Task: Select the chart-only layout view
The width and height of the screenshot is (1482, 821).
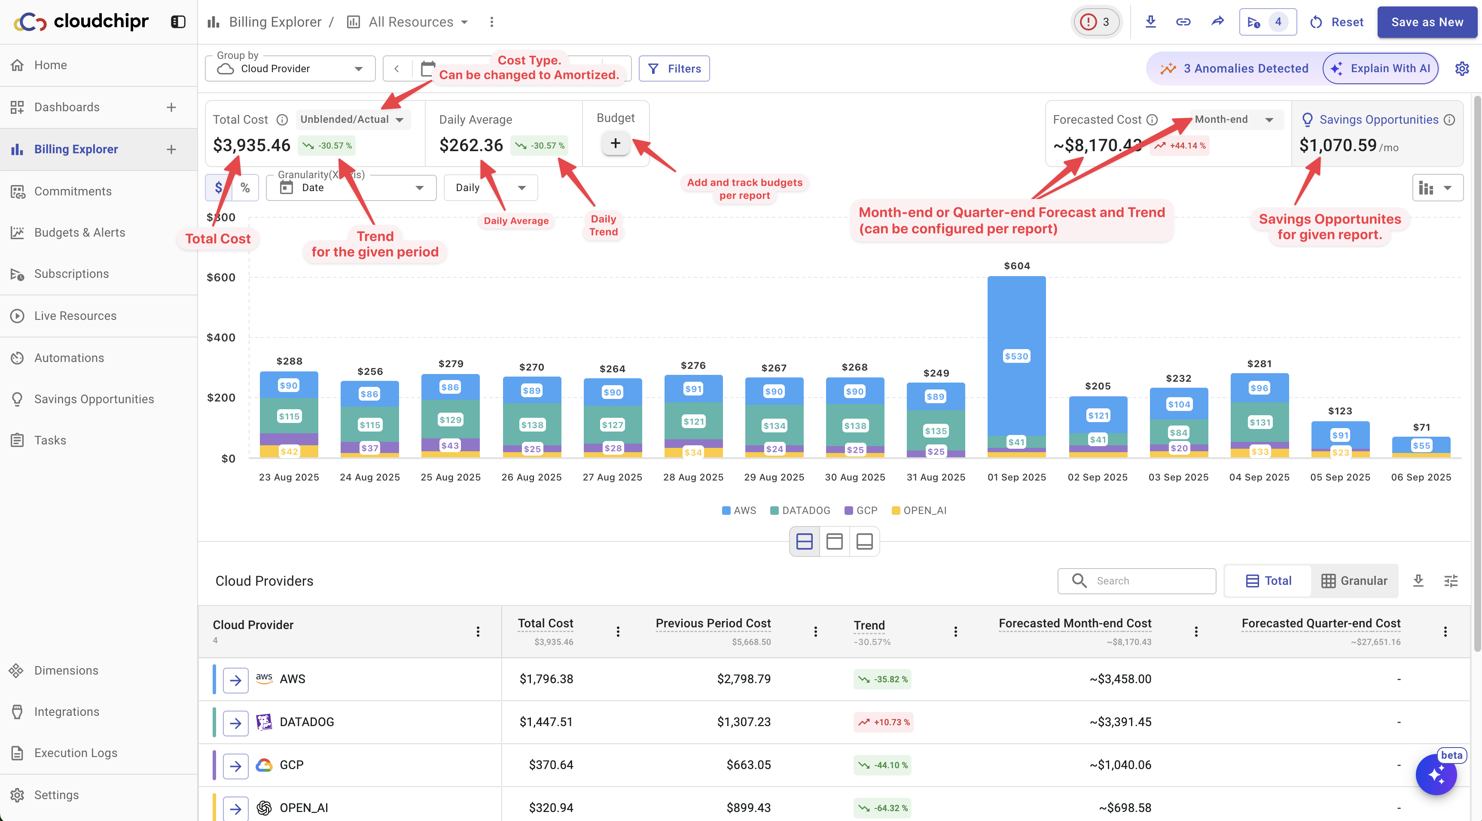Action: point(834,541)
